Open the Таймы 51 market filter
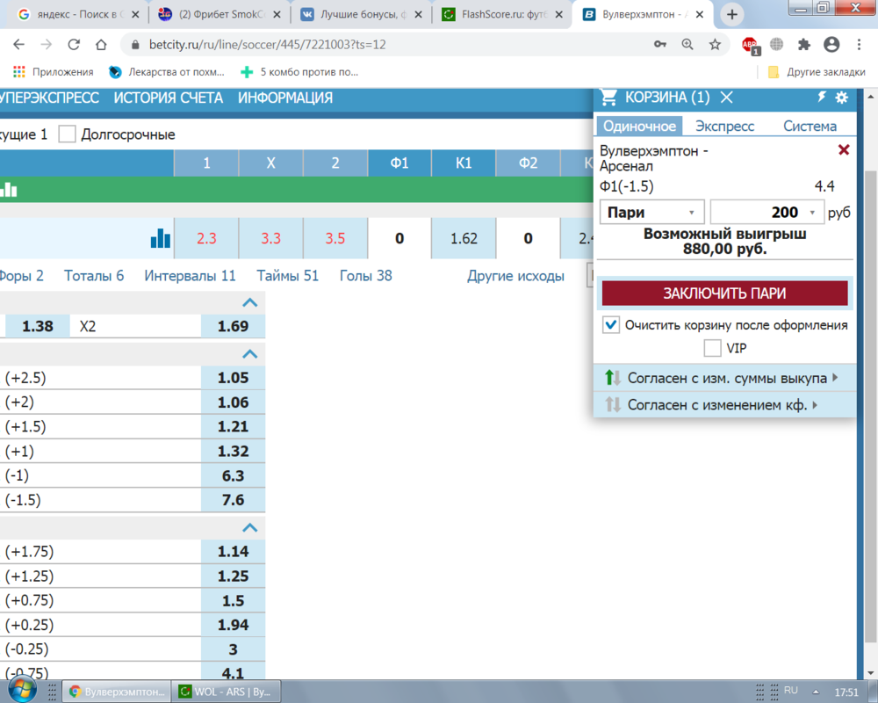Screen dimensions: 878x703 [287, 276]
